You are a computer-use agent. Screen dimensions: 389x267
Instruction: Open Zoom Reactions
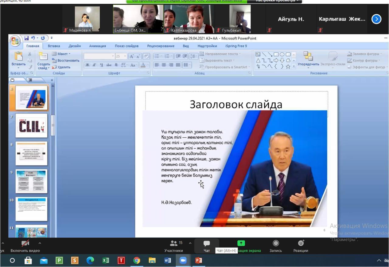tap(301, 246)
